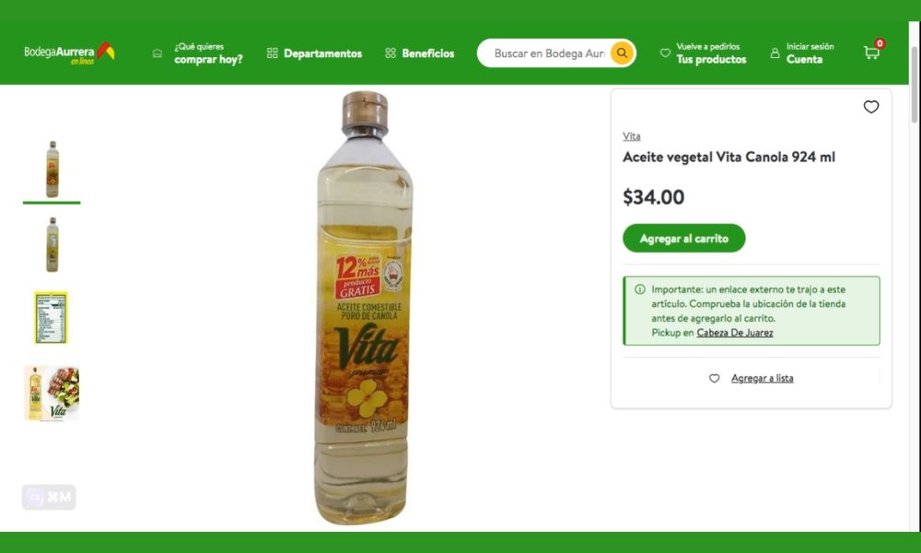The image size is (921, 553).
Task: Open Iniciar sesión Cuenta dropdown
Action: coord(810,53)
